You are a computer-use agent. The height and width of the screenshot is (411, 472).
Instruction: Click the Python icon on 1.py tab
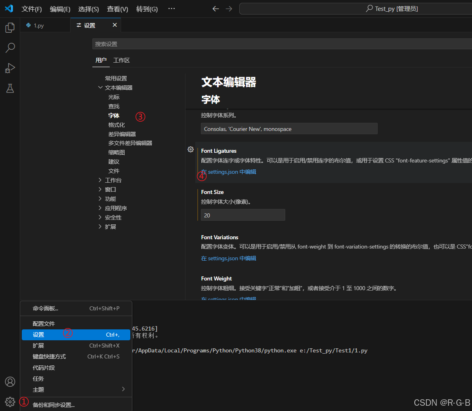pyautogui.click(x=29, y=25)
